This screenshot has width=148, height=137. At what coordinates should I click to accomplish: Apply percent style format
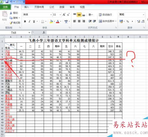(x=128, y=21)
